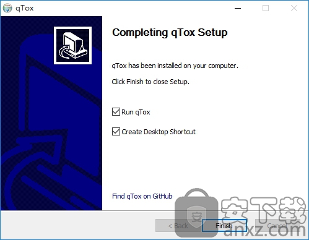Viewport: 309px width, 240px height.
Task: Click the Finish button
Action: [224, 226]
